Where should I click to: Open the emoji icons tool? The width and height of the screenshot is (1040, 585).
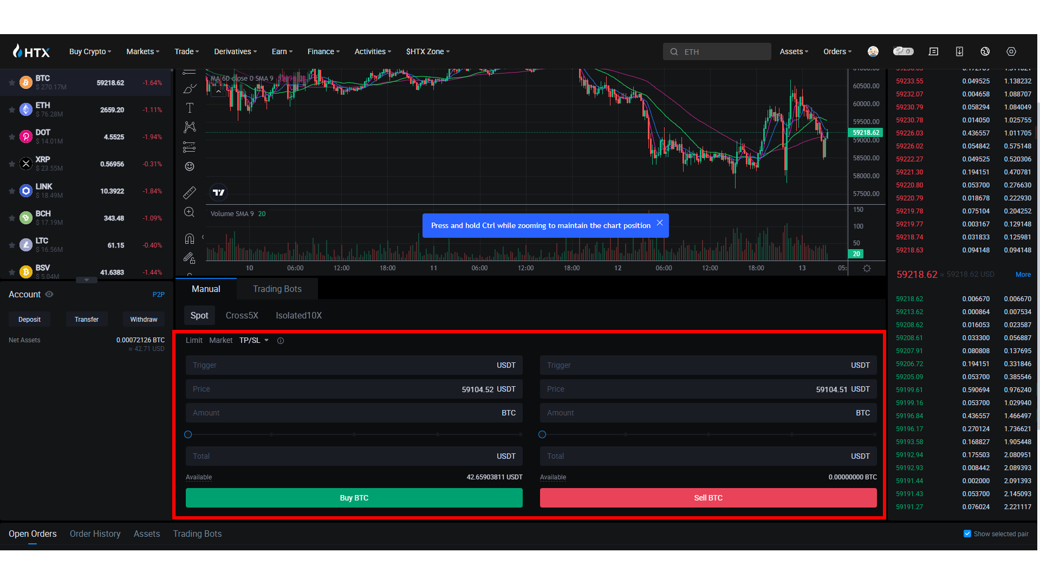(190, 166)
